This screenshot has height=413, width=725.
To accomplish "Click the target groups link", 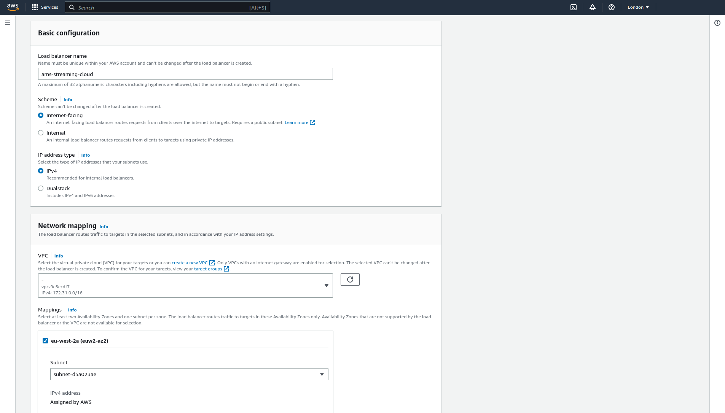I will point(208,269).
